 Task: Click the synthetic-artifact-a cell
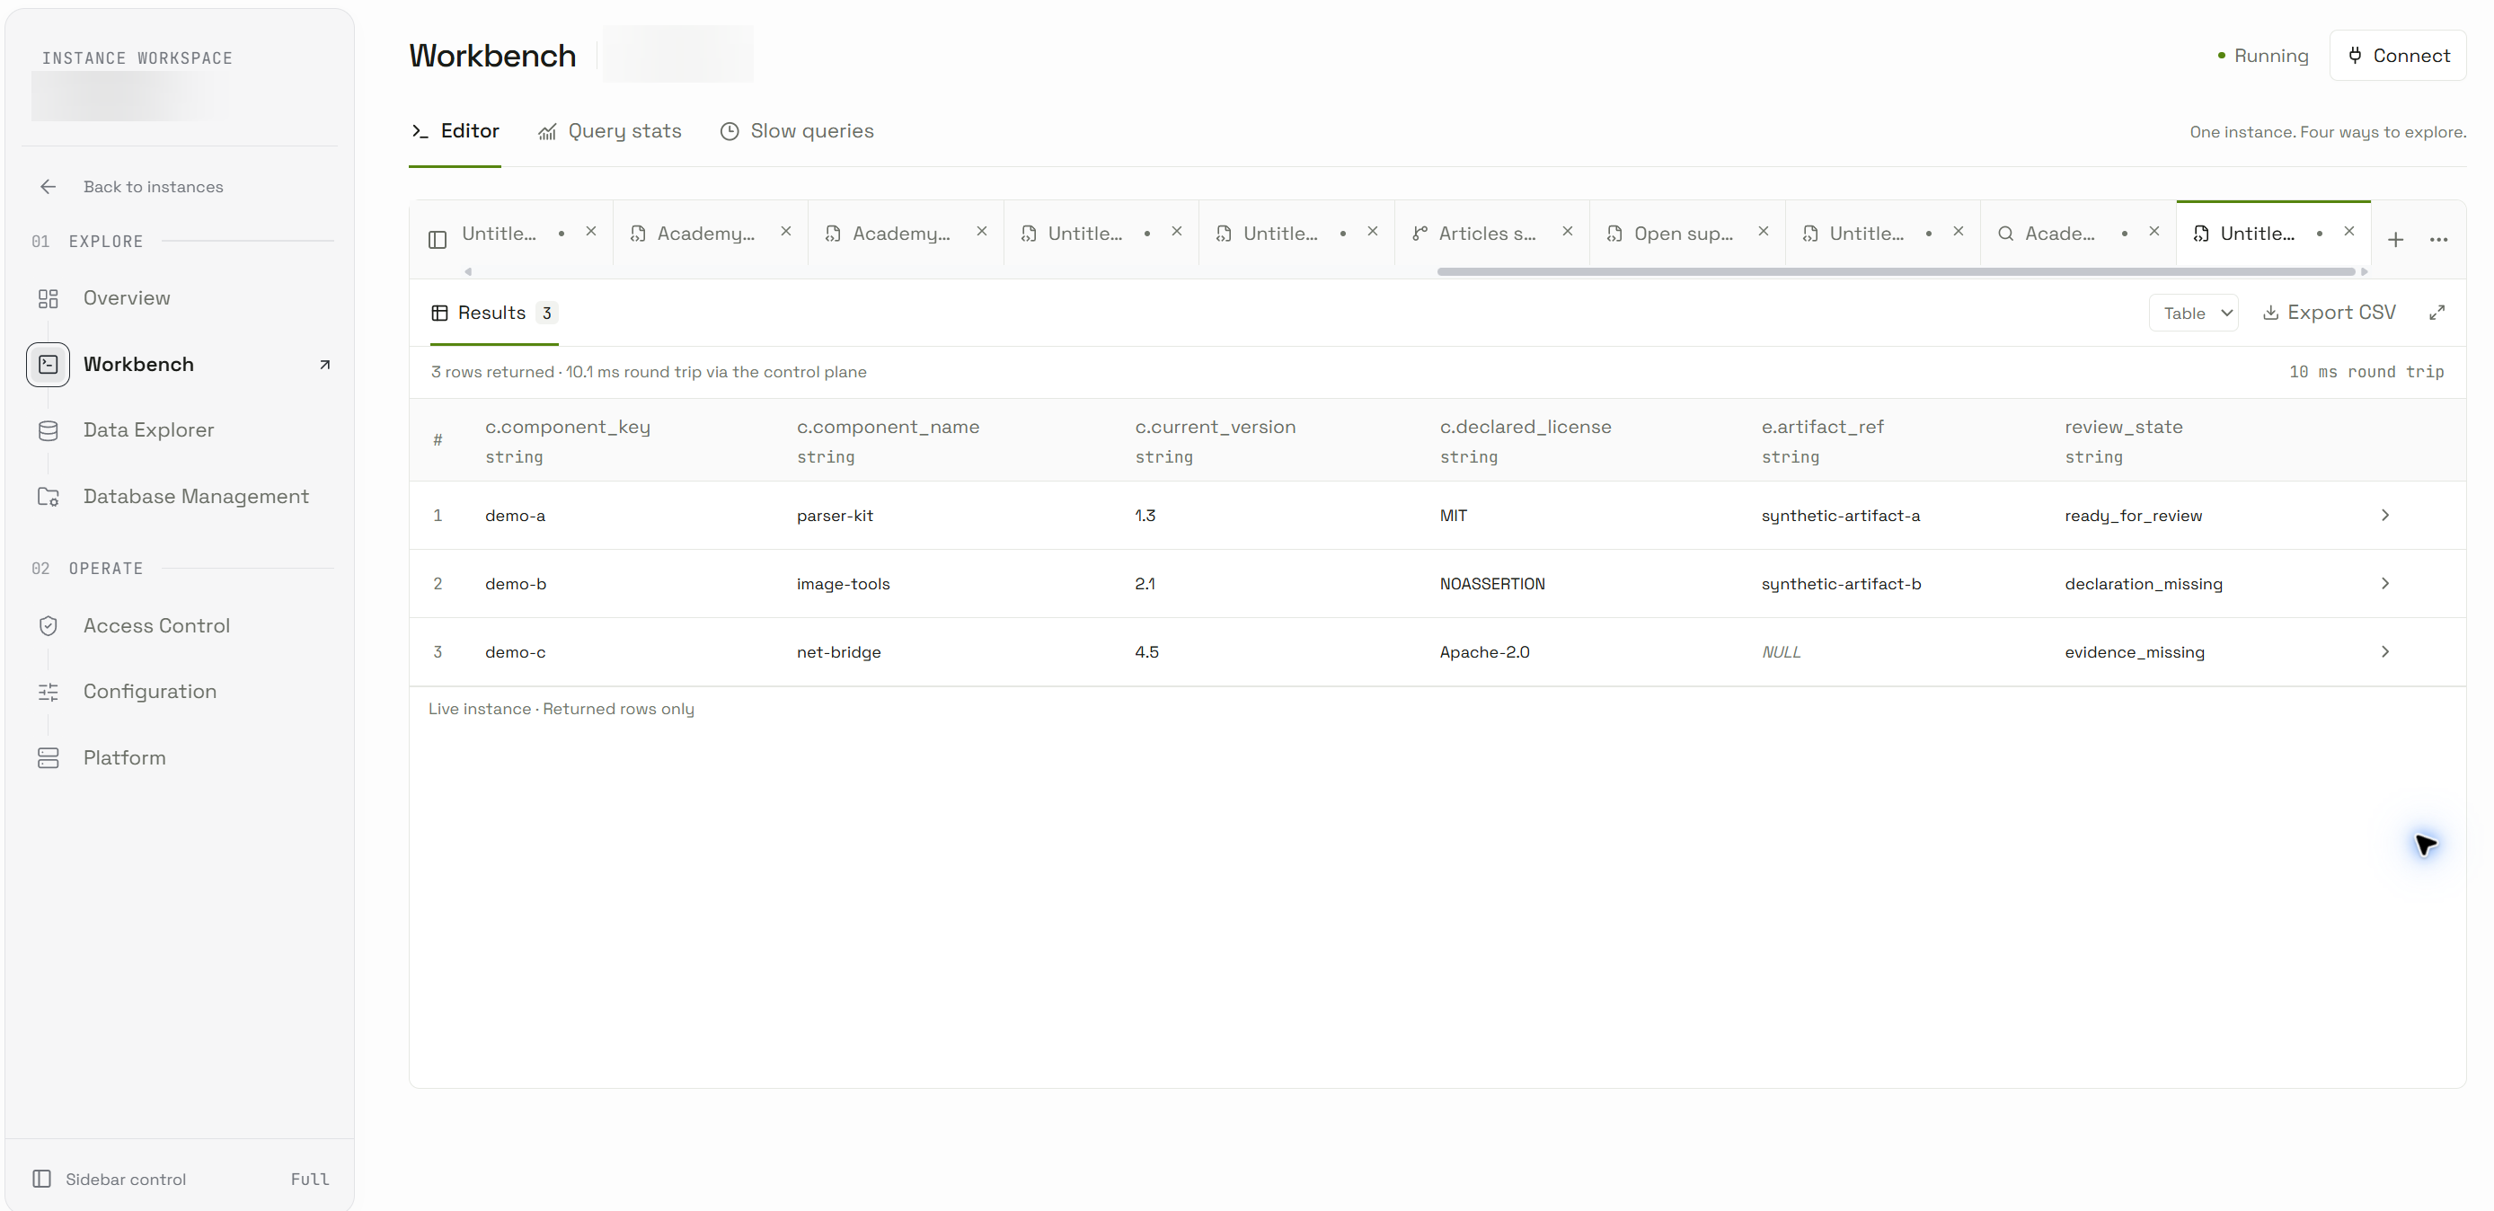click(1841, 516)
